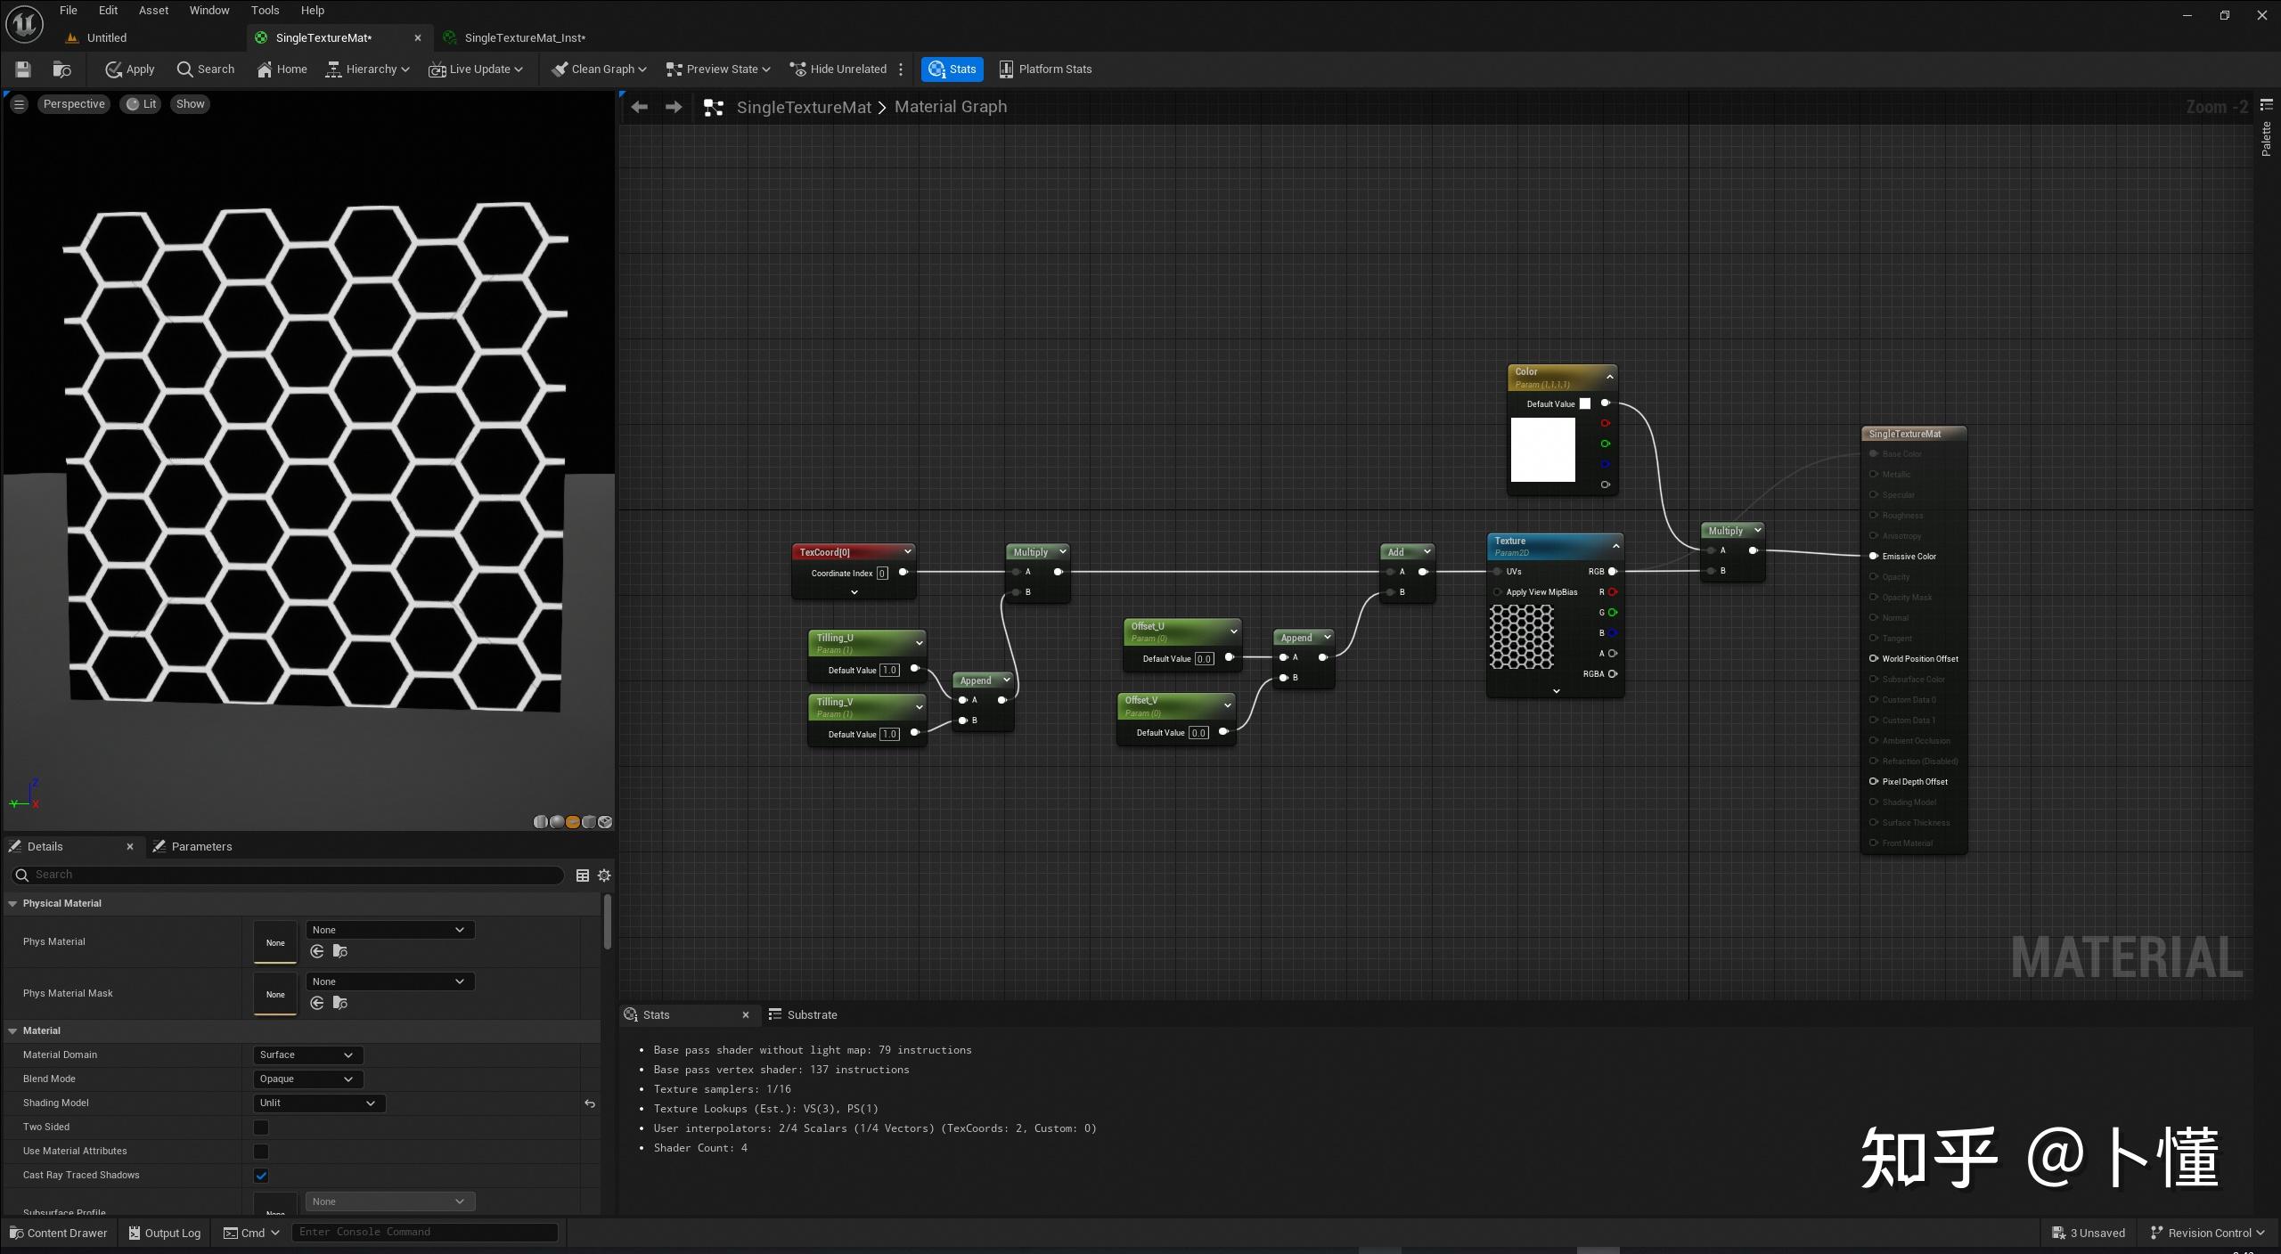Switch to the Substrate tab
The width and height of the screenshot is (2281, 1254).
pos(812,1014)
